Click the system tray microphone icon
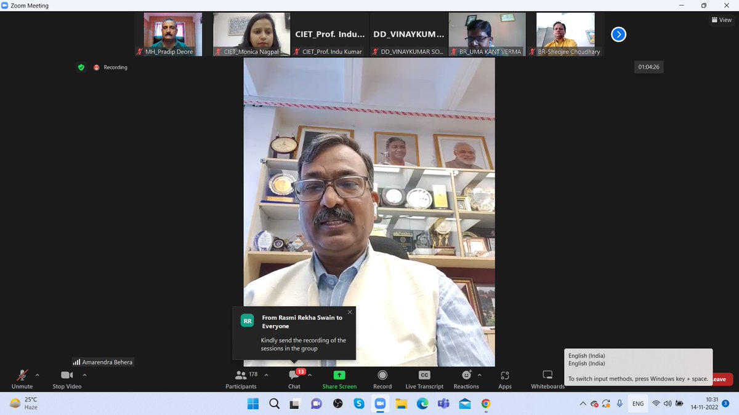 [620, 404]
